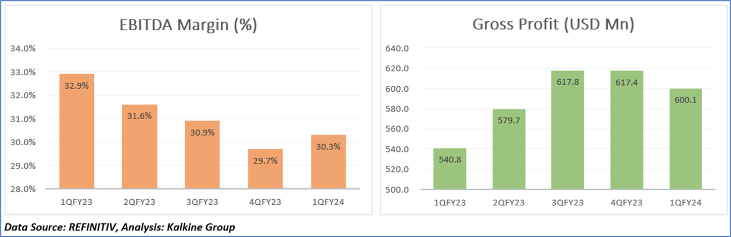Select the green 2QFY23 bar labeled 579.7

(x=509, y=149)
